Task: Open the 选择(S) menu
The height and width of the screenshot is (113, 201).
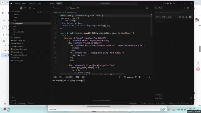Action: pyautogui.click(x=32, y=3)
